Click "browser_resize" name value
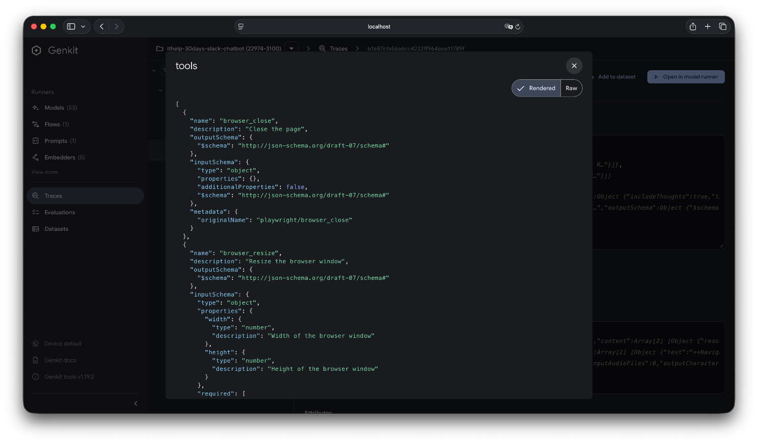This screenshot has height=444, width=758. click(x=249, y=253)
